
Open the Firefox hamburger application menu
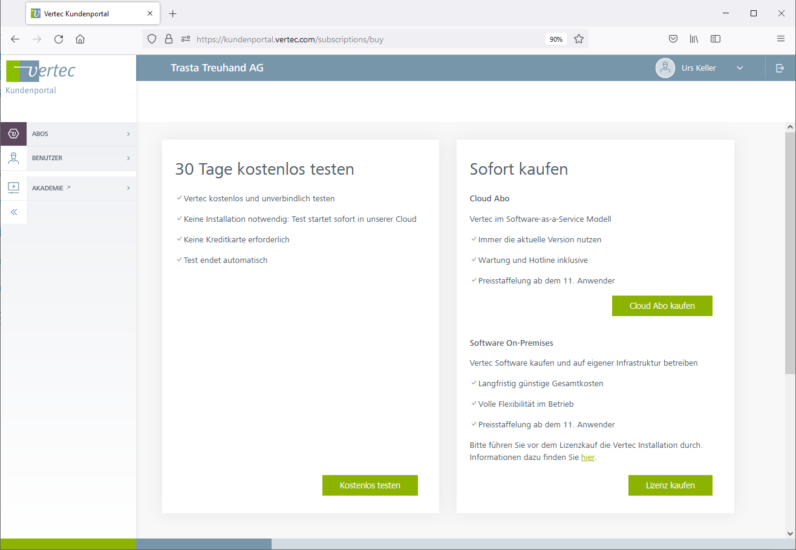click(780, 39)
